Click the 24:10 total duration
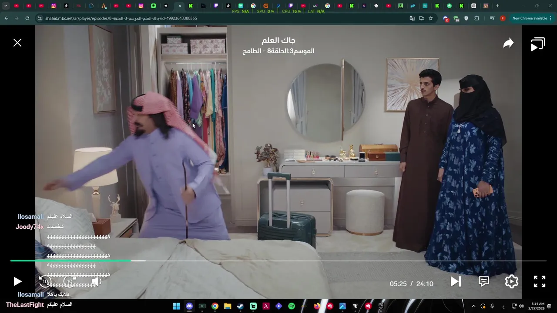This screenshot has width=557, height=313. click(x=425, y=284)
